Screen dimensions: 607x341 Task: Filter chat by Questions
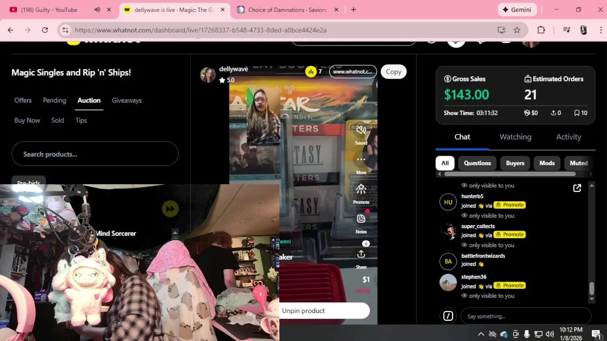coord(477,163)
